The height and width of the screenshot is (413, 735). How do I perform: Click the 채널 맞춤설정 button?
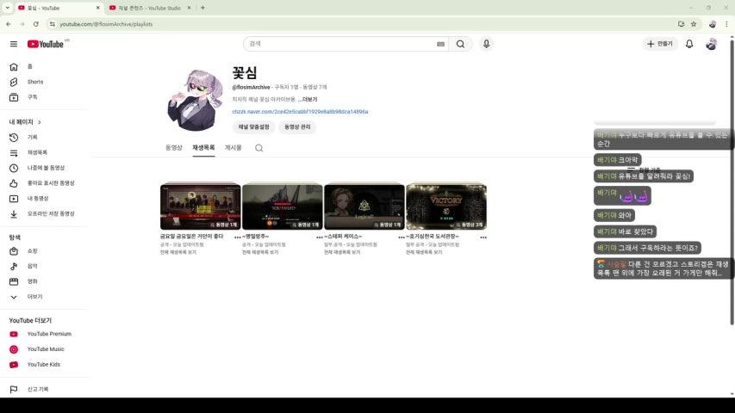click(x=253, y=127)
